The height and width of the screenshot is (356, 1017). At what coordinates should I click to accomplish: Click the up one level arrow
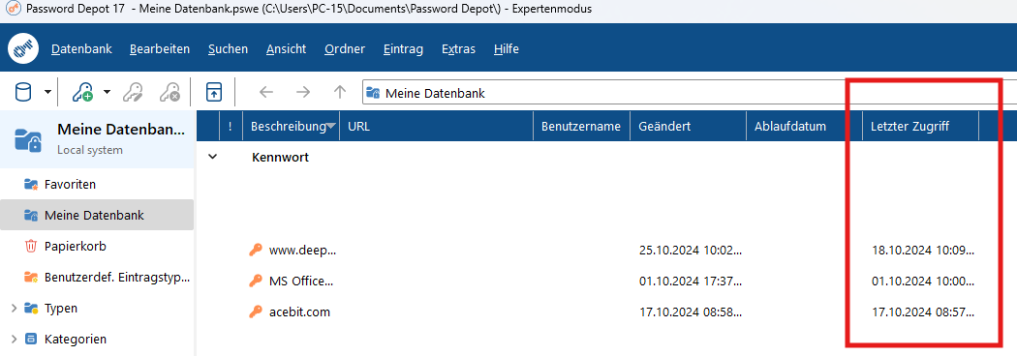click(x=340, y=93)
